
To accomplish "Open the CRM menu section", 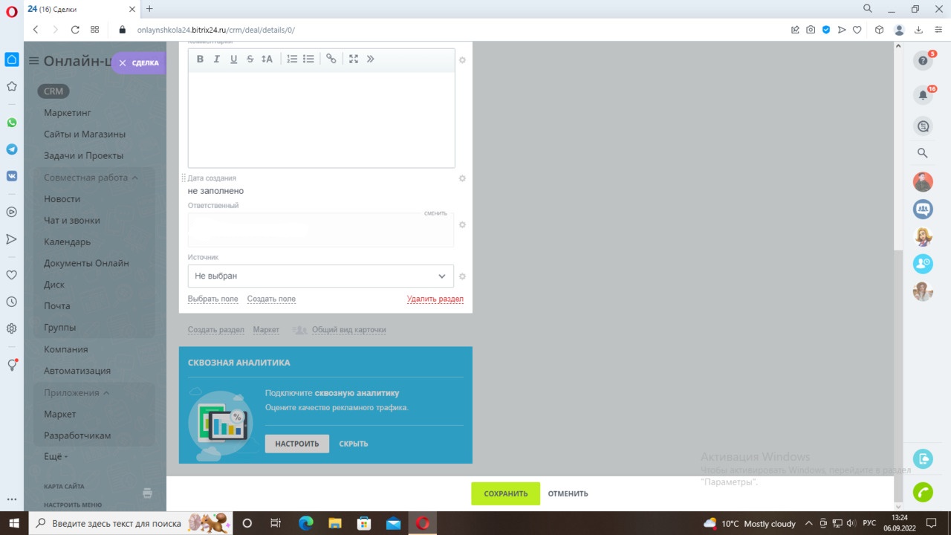I will [53, 91].
